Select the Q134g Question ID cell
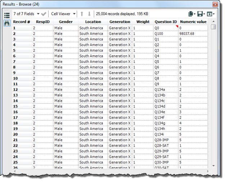 [x=166, y=123]
